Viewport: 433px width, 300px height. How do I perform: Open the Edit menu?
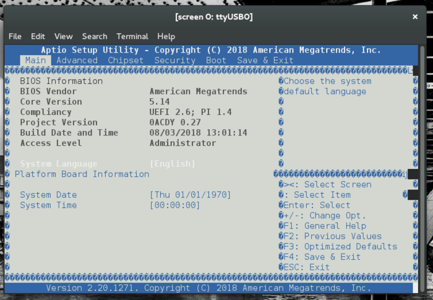tap(38, 36)
